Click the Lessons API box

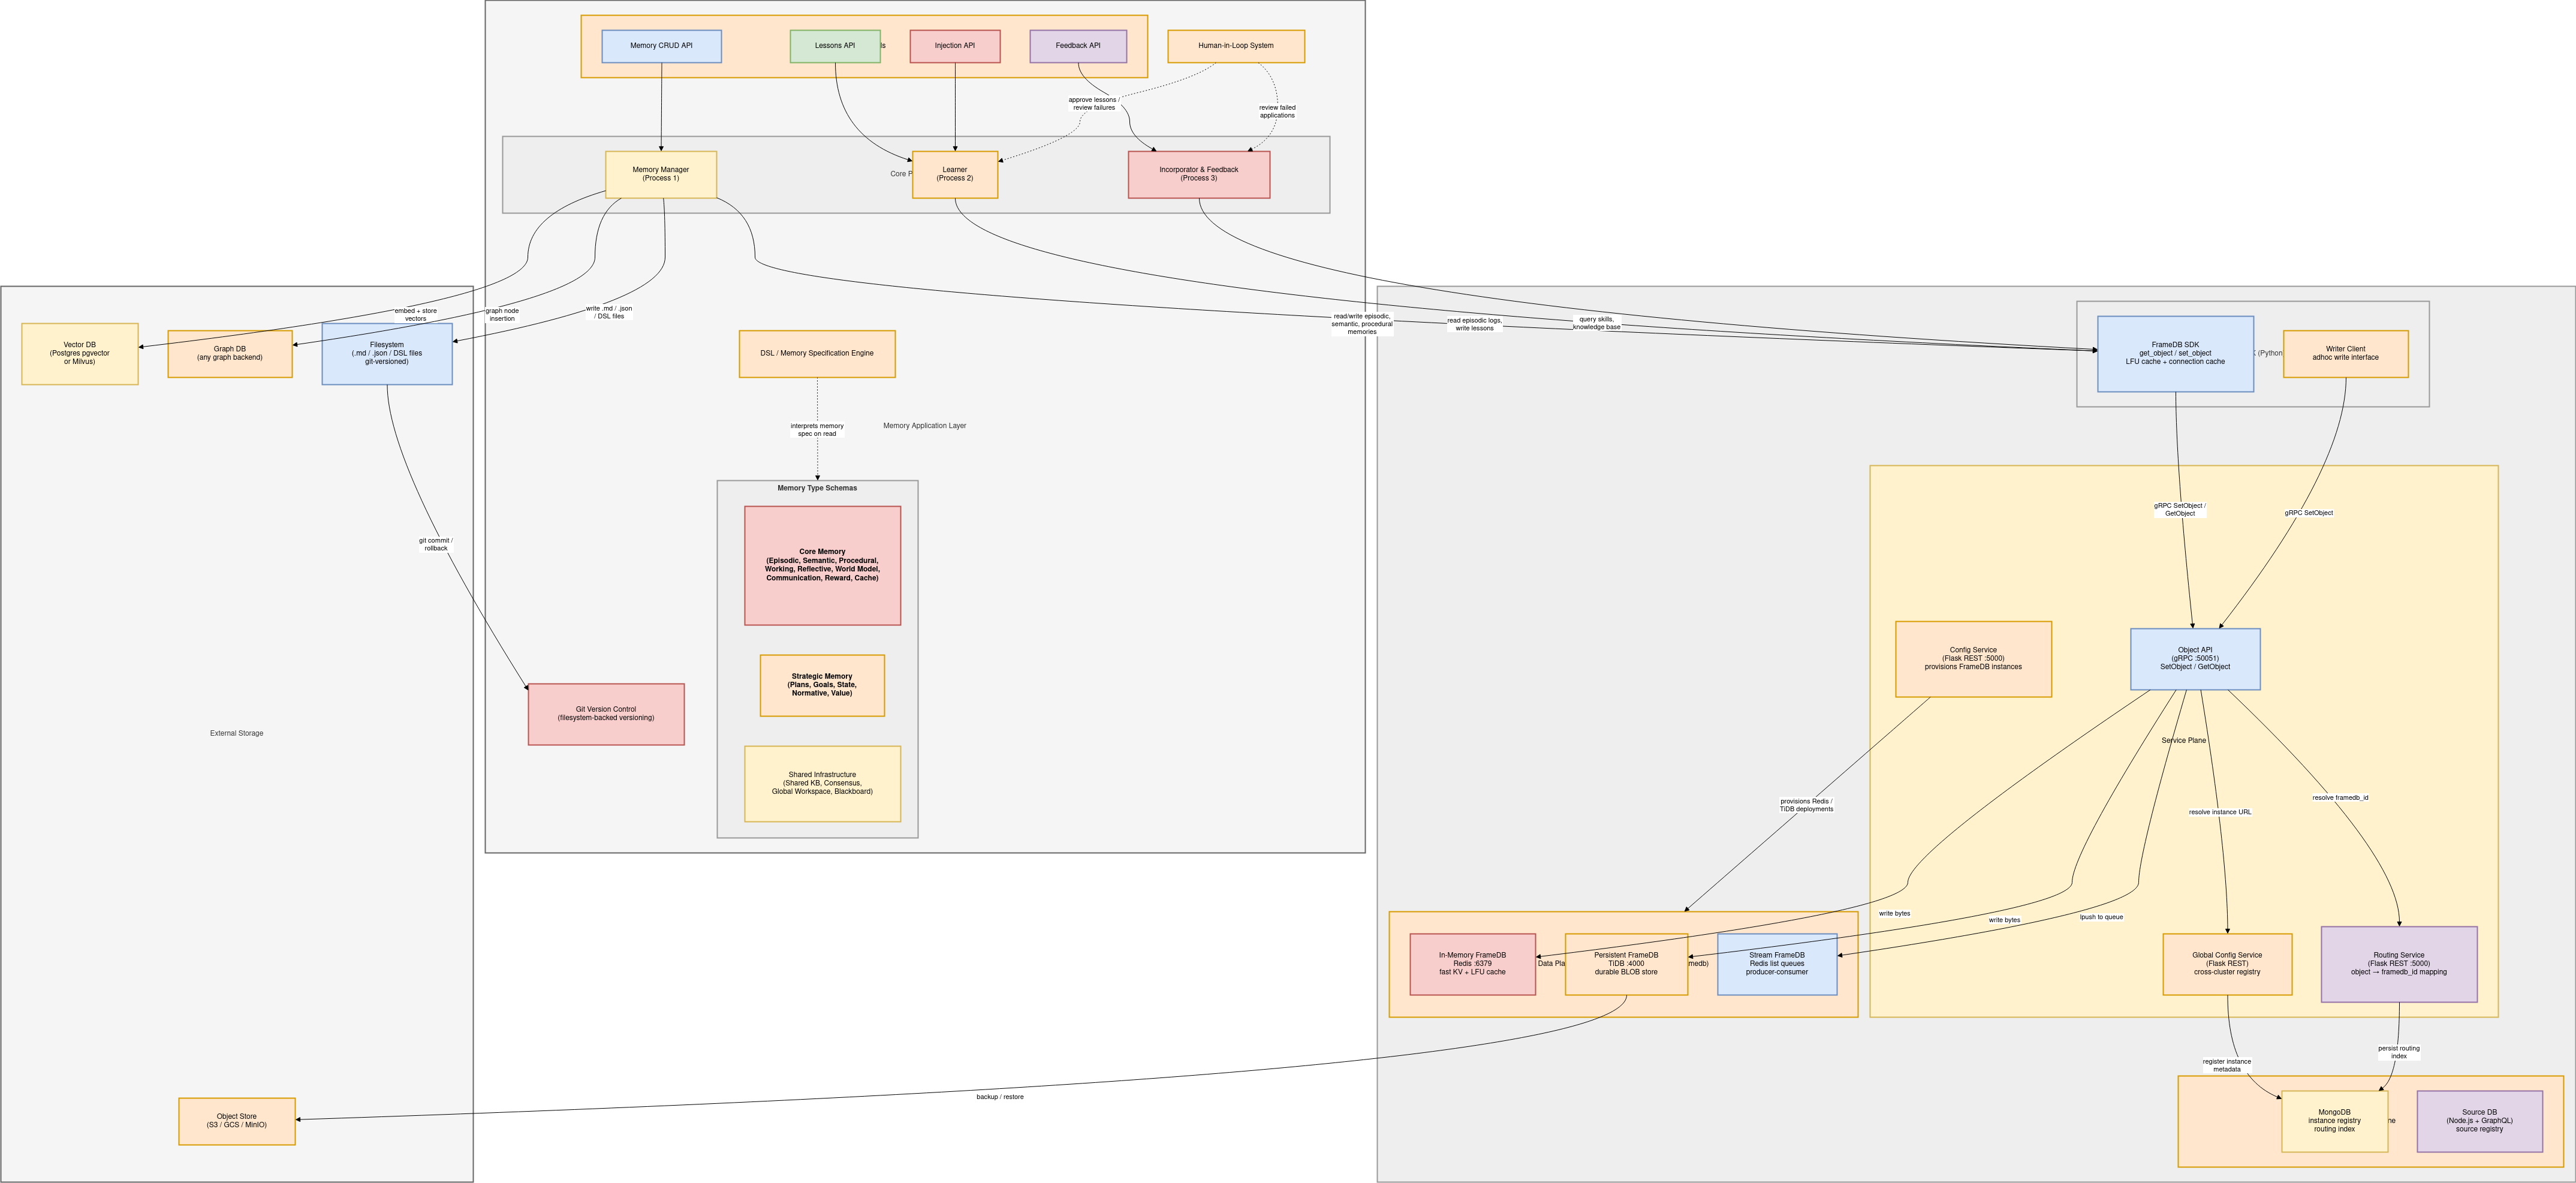coord(835,46)
